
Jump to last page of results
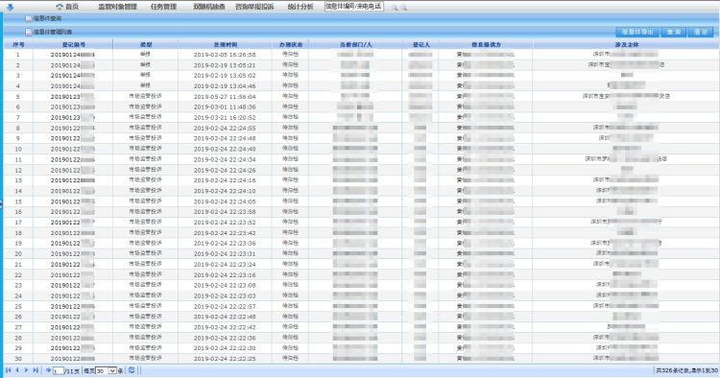tap(36, 369)
